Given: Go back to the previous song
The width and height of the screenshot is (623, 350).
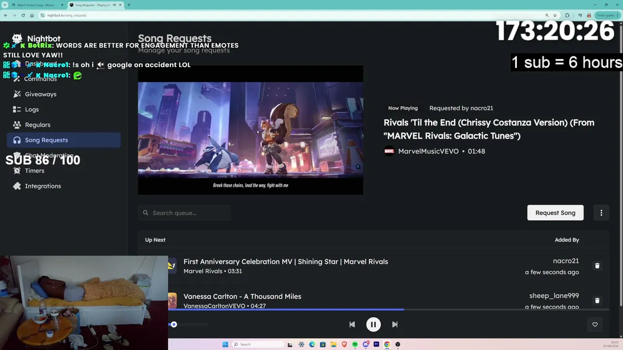Looking at the screenshot, I should point(352,324).
